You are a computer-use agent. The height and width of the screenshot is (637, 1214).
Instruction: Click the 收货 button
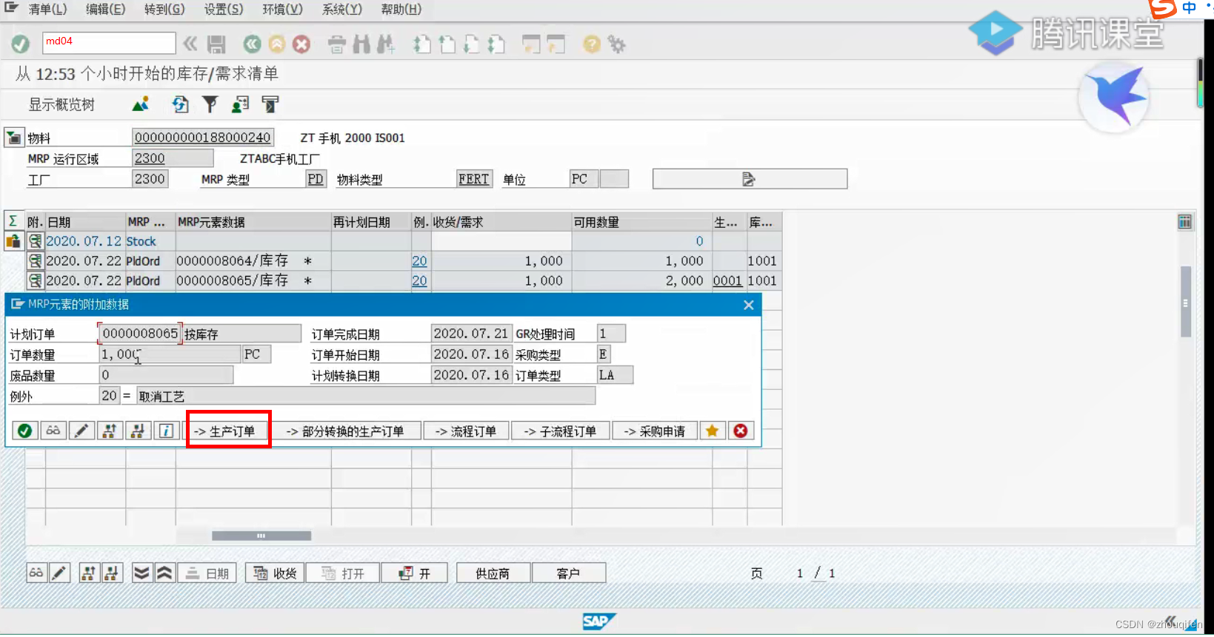click(275, 573)
